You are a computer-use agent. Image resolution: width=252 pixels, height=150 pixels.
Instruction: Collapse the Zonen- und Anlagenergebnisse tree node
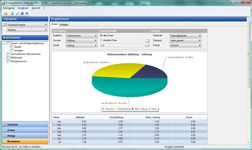click(4, 44)
